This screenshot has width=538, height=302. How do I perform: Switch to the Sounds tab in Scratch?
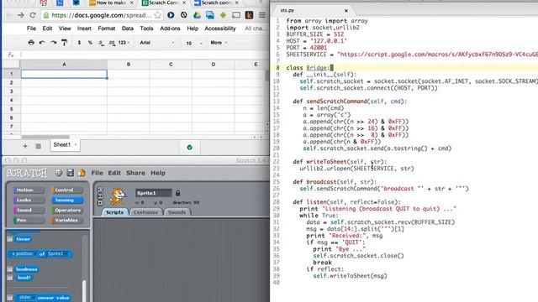(x=177, y=212)
